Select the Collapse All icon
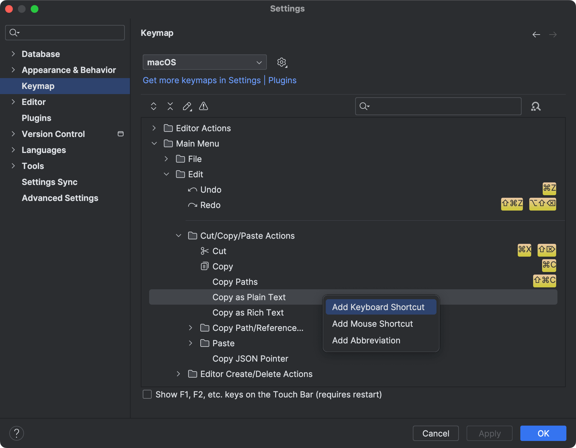This screenshot has width=576, height=448. coord(170,106)
